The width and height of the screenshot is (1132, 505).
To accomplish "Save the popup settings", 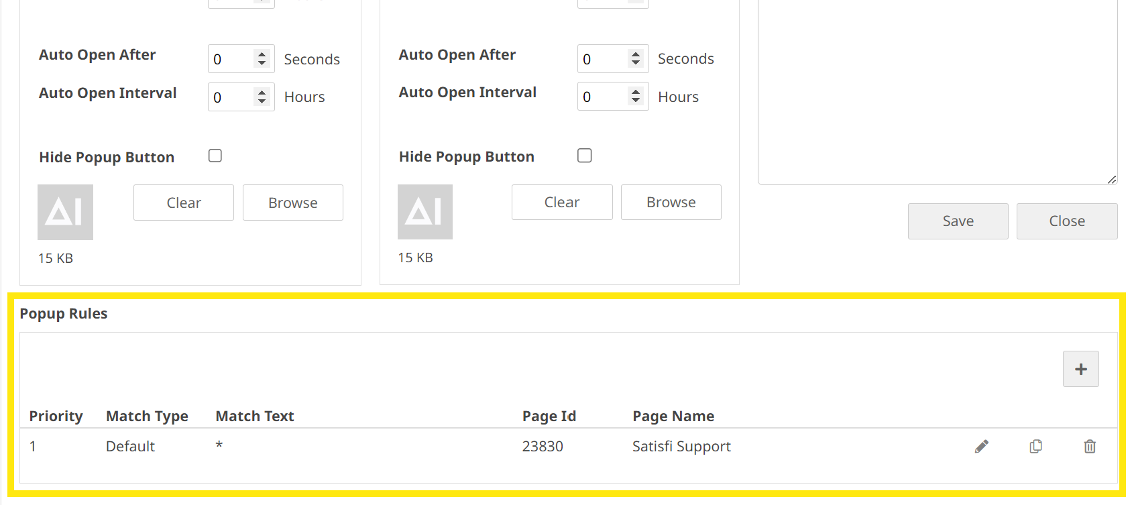I will pos(958,221).
